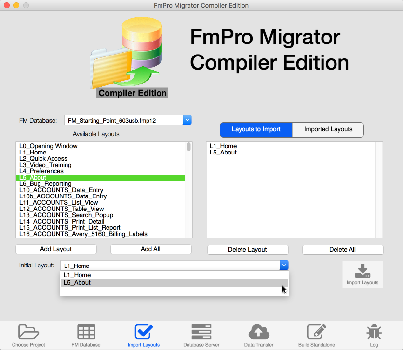The height and width of the screenshot is (350, 403).
Task: Click the Available Layouts list scrollbar
Action: coord(189,147)
